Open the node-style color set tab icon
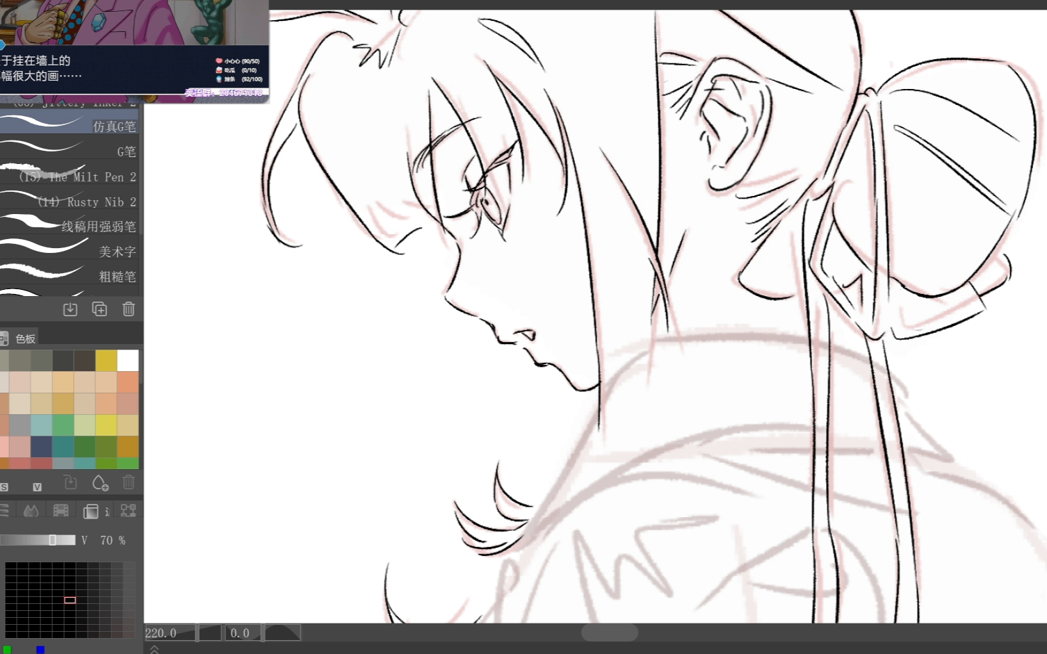 click(x=129, y=511)
